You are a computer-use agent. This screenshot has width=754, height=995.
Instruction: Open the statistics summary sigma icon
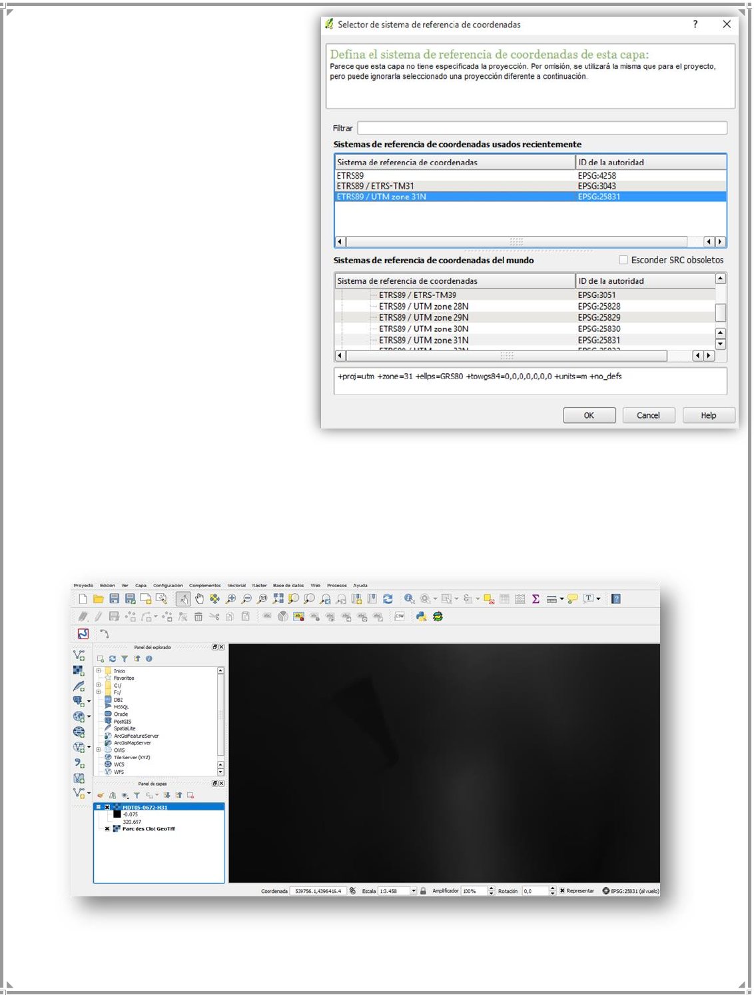536,598
